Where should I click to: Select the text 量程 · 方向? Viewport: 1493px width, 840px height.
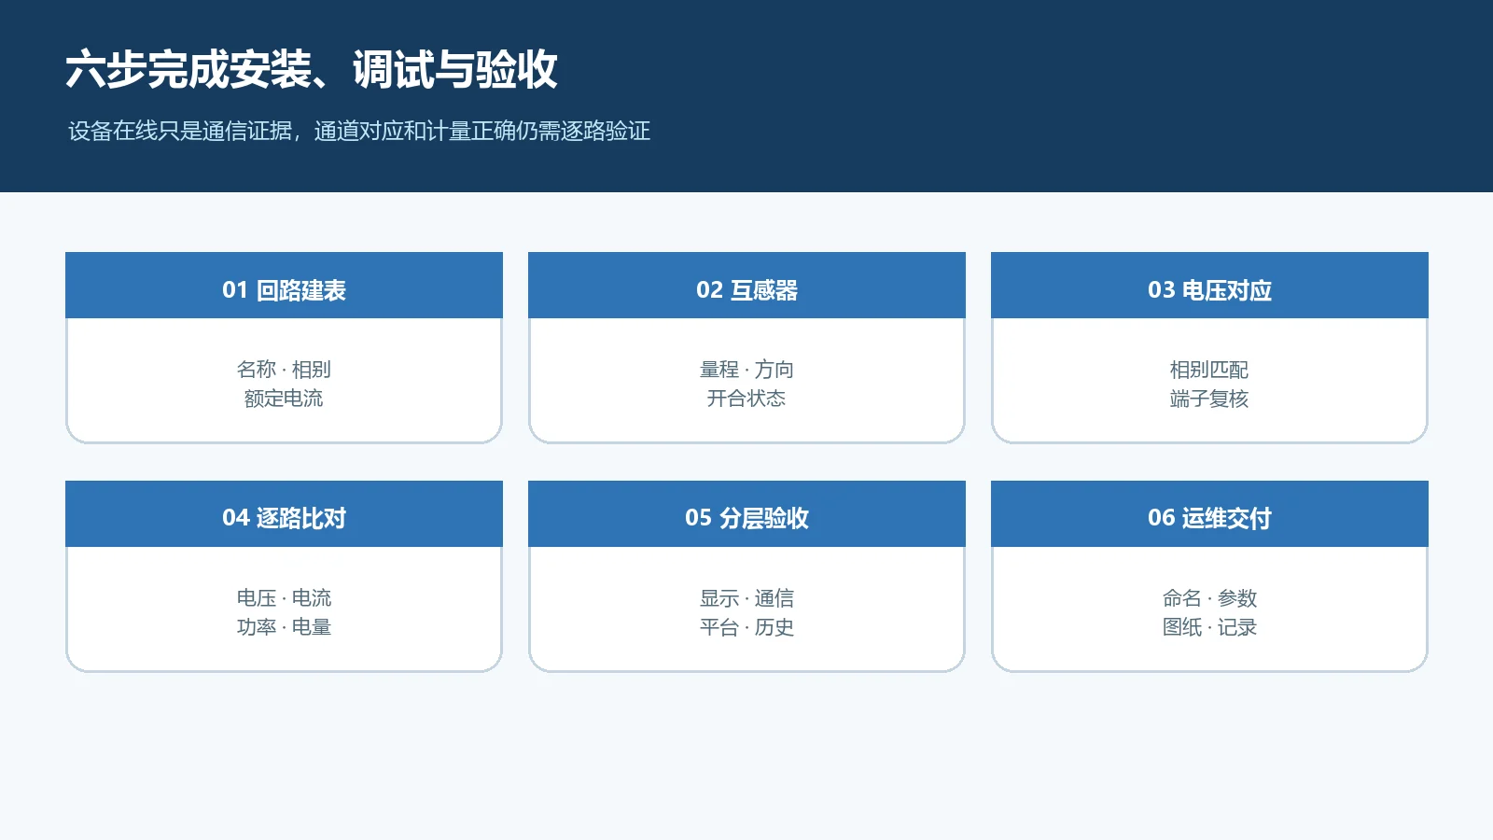click(x=746, y=370)
